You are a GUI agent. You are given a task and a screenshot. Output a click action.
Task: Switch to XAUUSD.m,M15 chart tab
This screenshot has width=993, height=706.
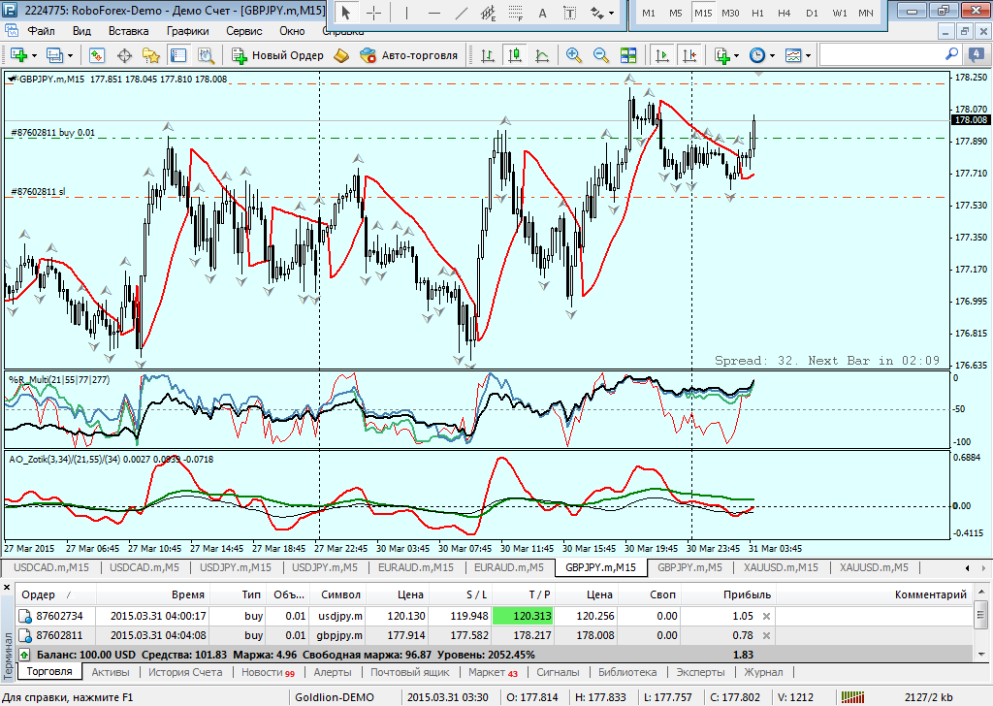(x=781, y=567)
